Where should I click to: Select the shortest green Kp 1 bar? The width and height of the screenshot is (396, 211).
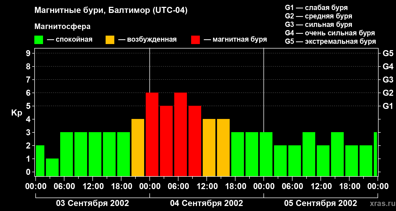coord(52,167)
